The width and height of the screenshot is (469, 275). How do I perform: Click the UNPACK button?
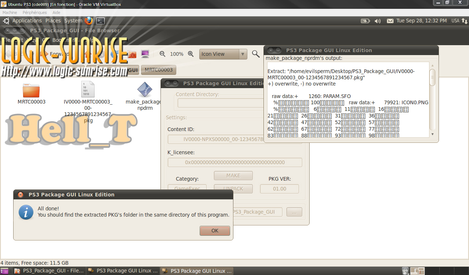click(x=233, y=189)
